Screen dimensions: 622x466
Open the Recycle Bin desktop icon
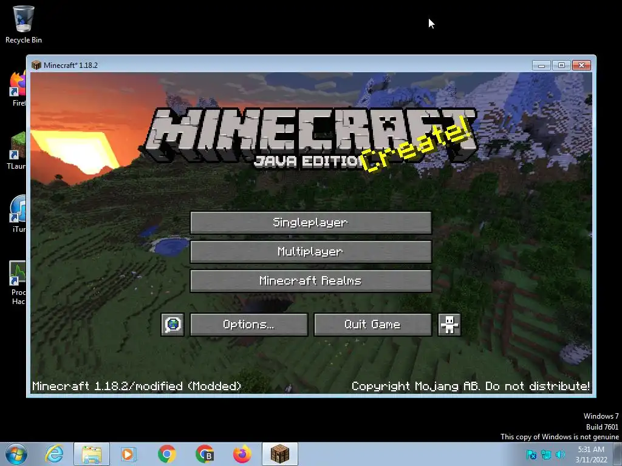click(24, 24)
